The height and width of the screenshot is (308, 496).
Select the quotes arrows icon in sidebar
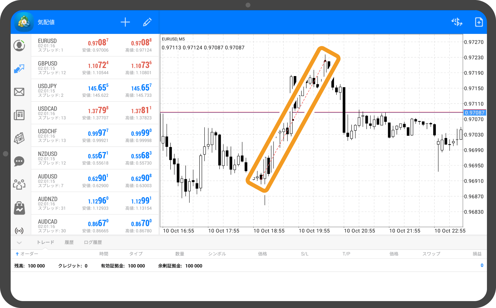click(x=19, y=69)
